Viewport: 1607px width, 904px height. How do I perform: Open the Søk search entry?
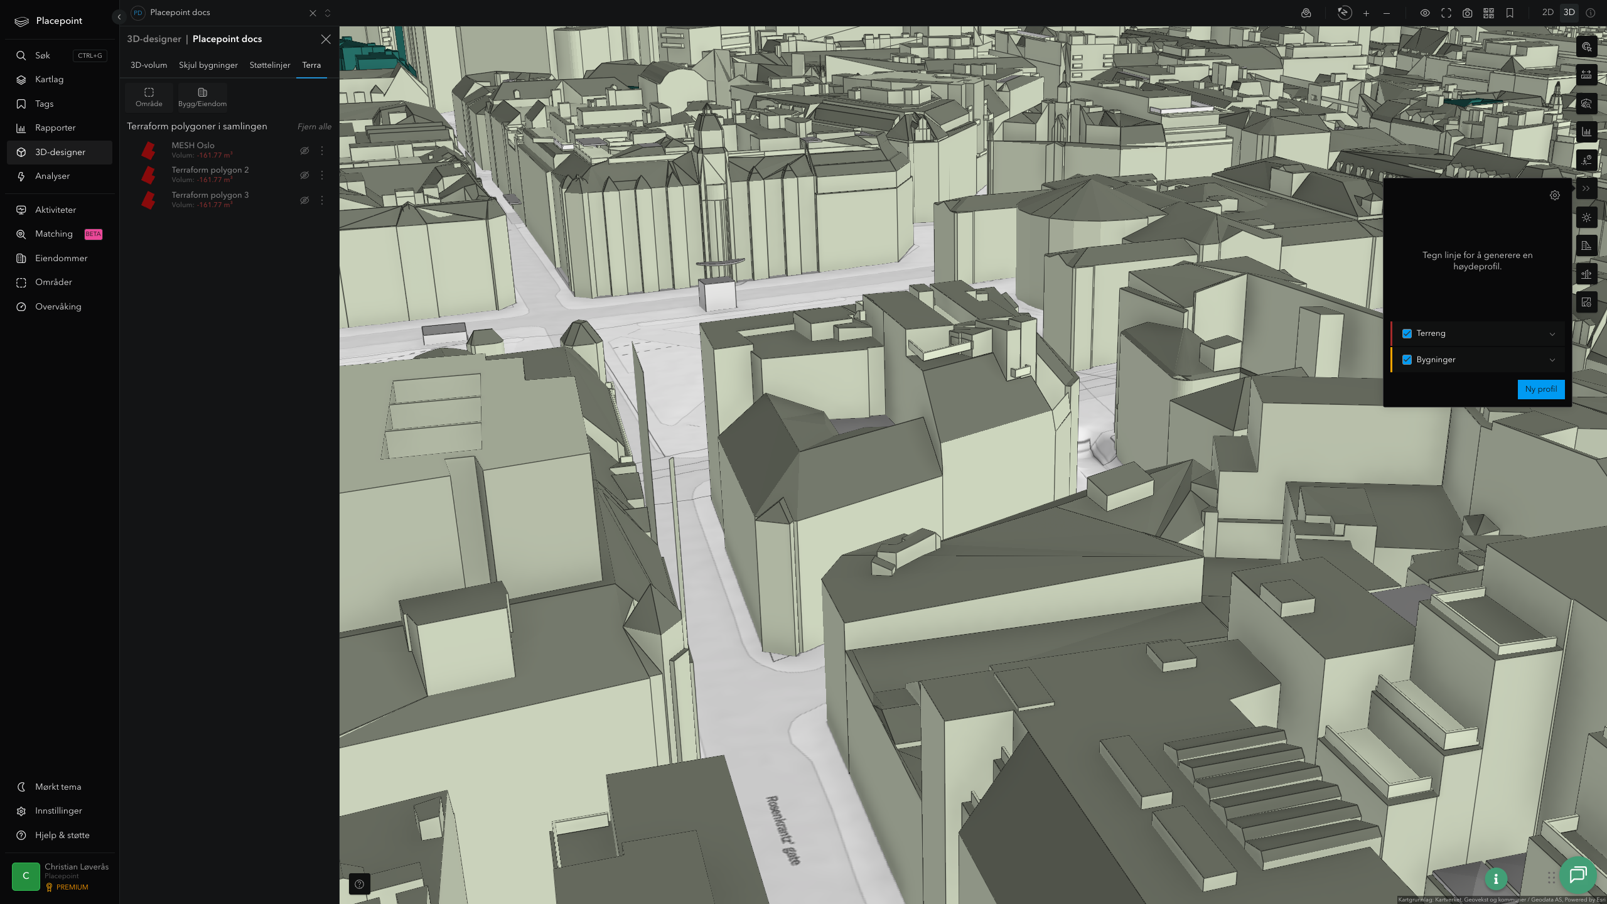(60, 55)
